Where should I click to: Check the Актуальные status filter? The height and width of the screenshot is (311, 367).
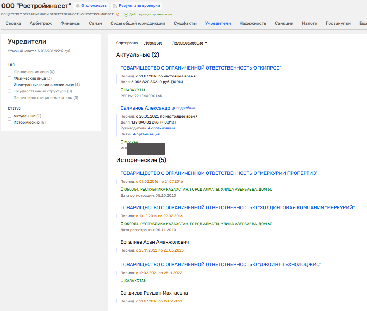click(10, 116)
